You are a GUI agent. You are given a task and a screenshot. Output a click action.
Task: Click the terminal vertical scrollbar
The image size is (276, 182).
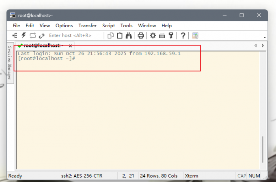[x=263, y=150]
